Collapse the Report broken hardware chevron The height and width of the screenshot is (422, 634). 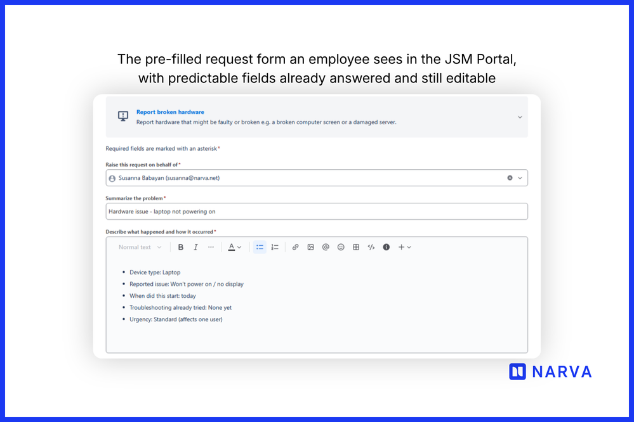520,117
